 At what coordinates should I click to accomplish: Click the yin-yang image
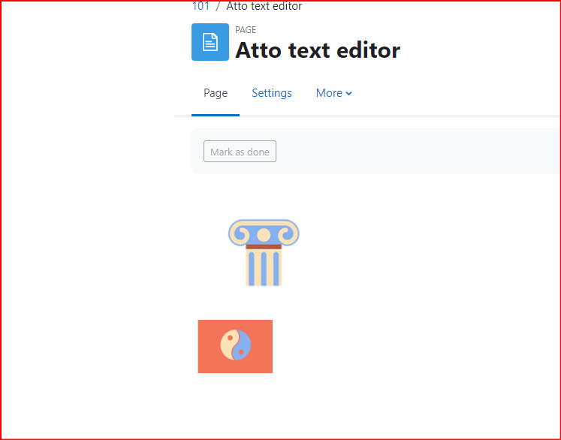235,346
